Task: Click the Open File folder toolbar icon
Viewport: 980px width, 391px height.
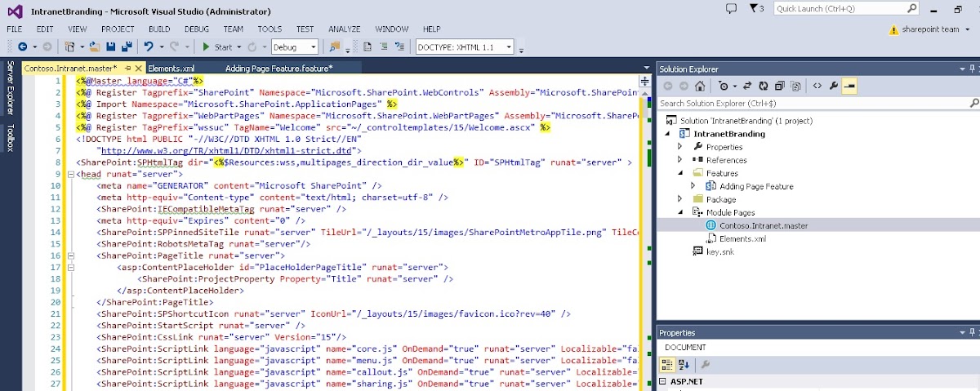Action: (96, 47)
